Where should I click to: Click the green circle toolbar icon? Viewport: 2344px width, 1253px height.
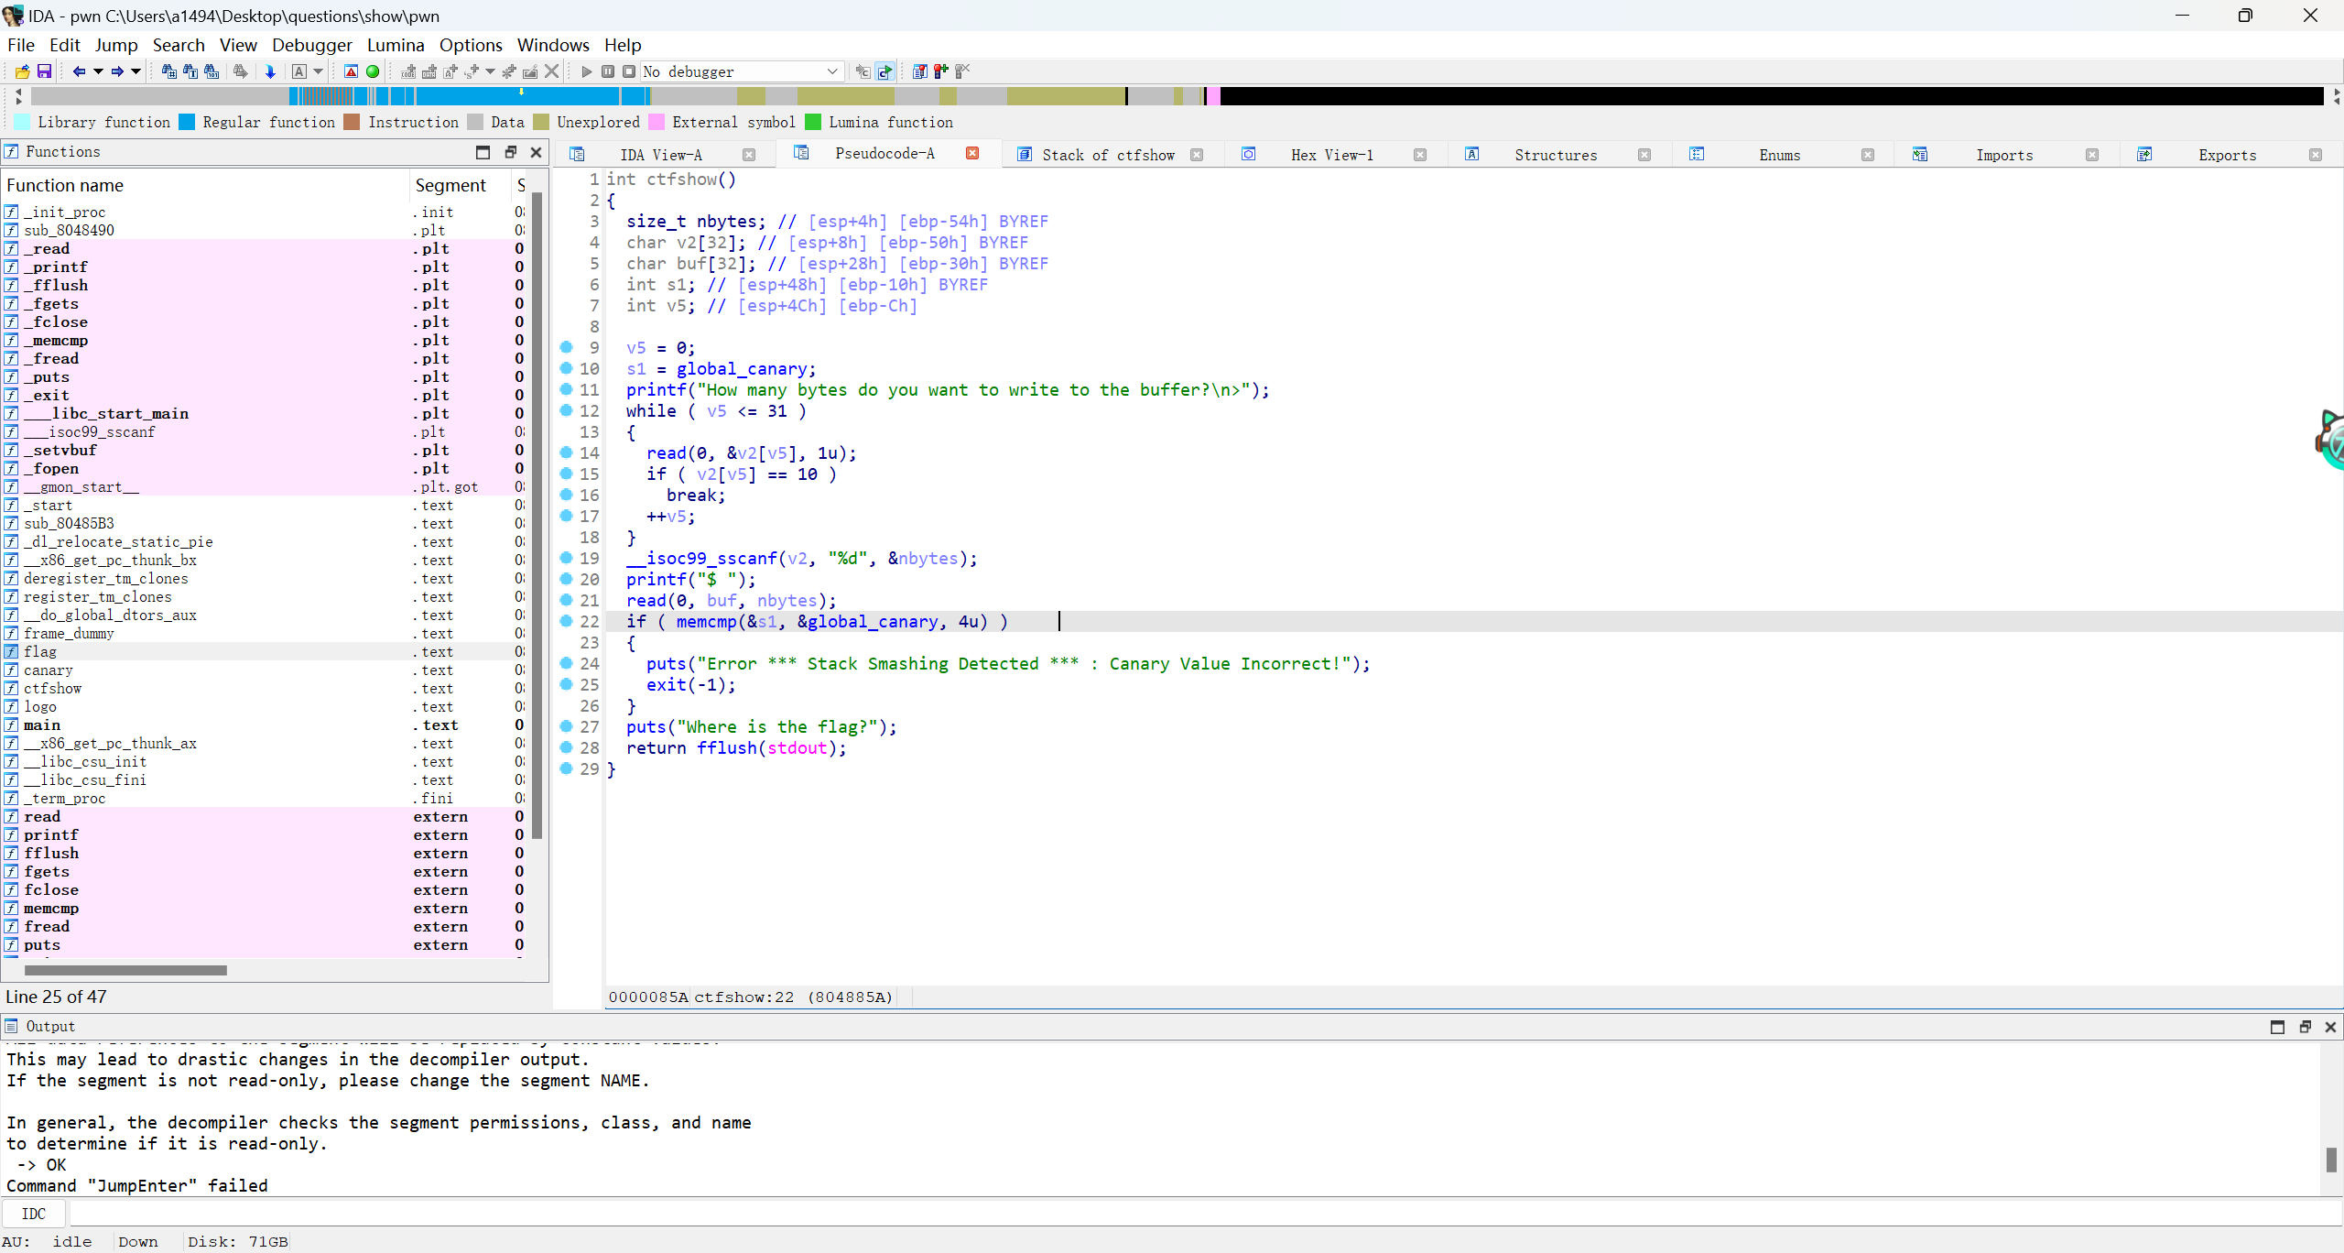pos(373,71)
